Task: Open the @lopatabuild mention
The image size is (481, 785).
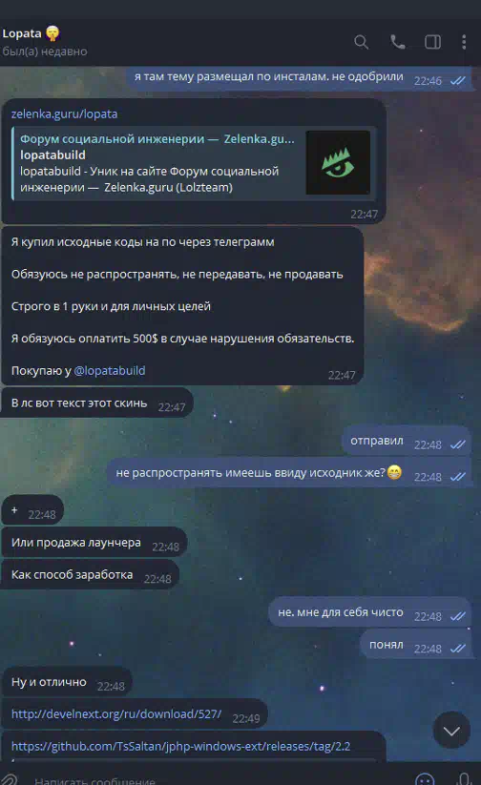Action: pos(109,370)
